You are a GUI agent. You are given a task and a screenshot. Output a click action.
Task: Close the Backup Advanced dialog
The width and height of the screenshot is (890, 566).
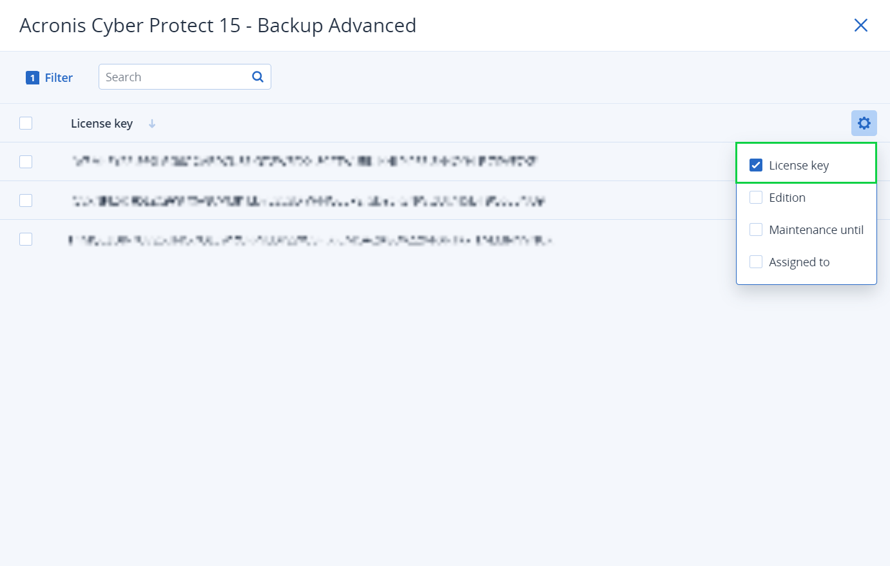pos(860,25)
